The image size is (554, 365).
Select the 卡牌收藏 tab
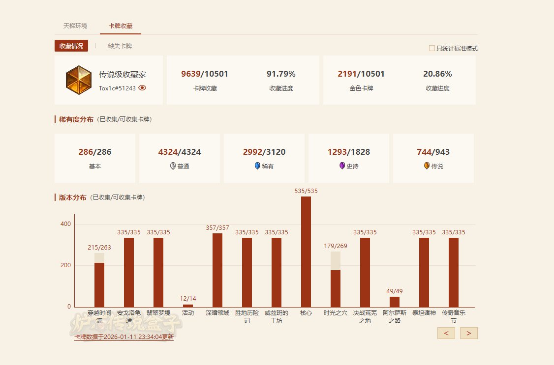click(x=121, y=26)
